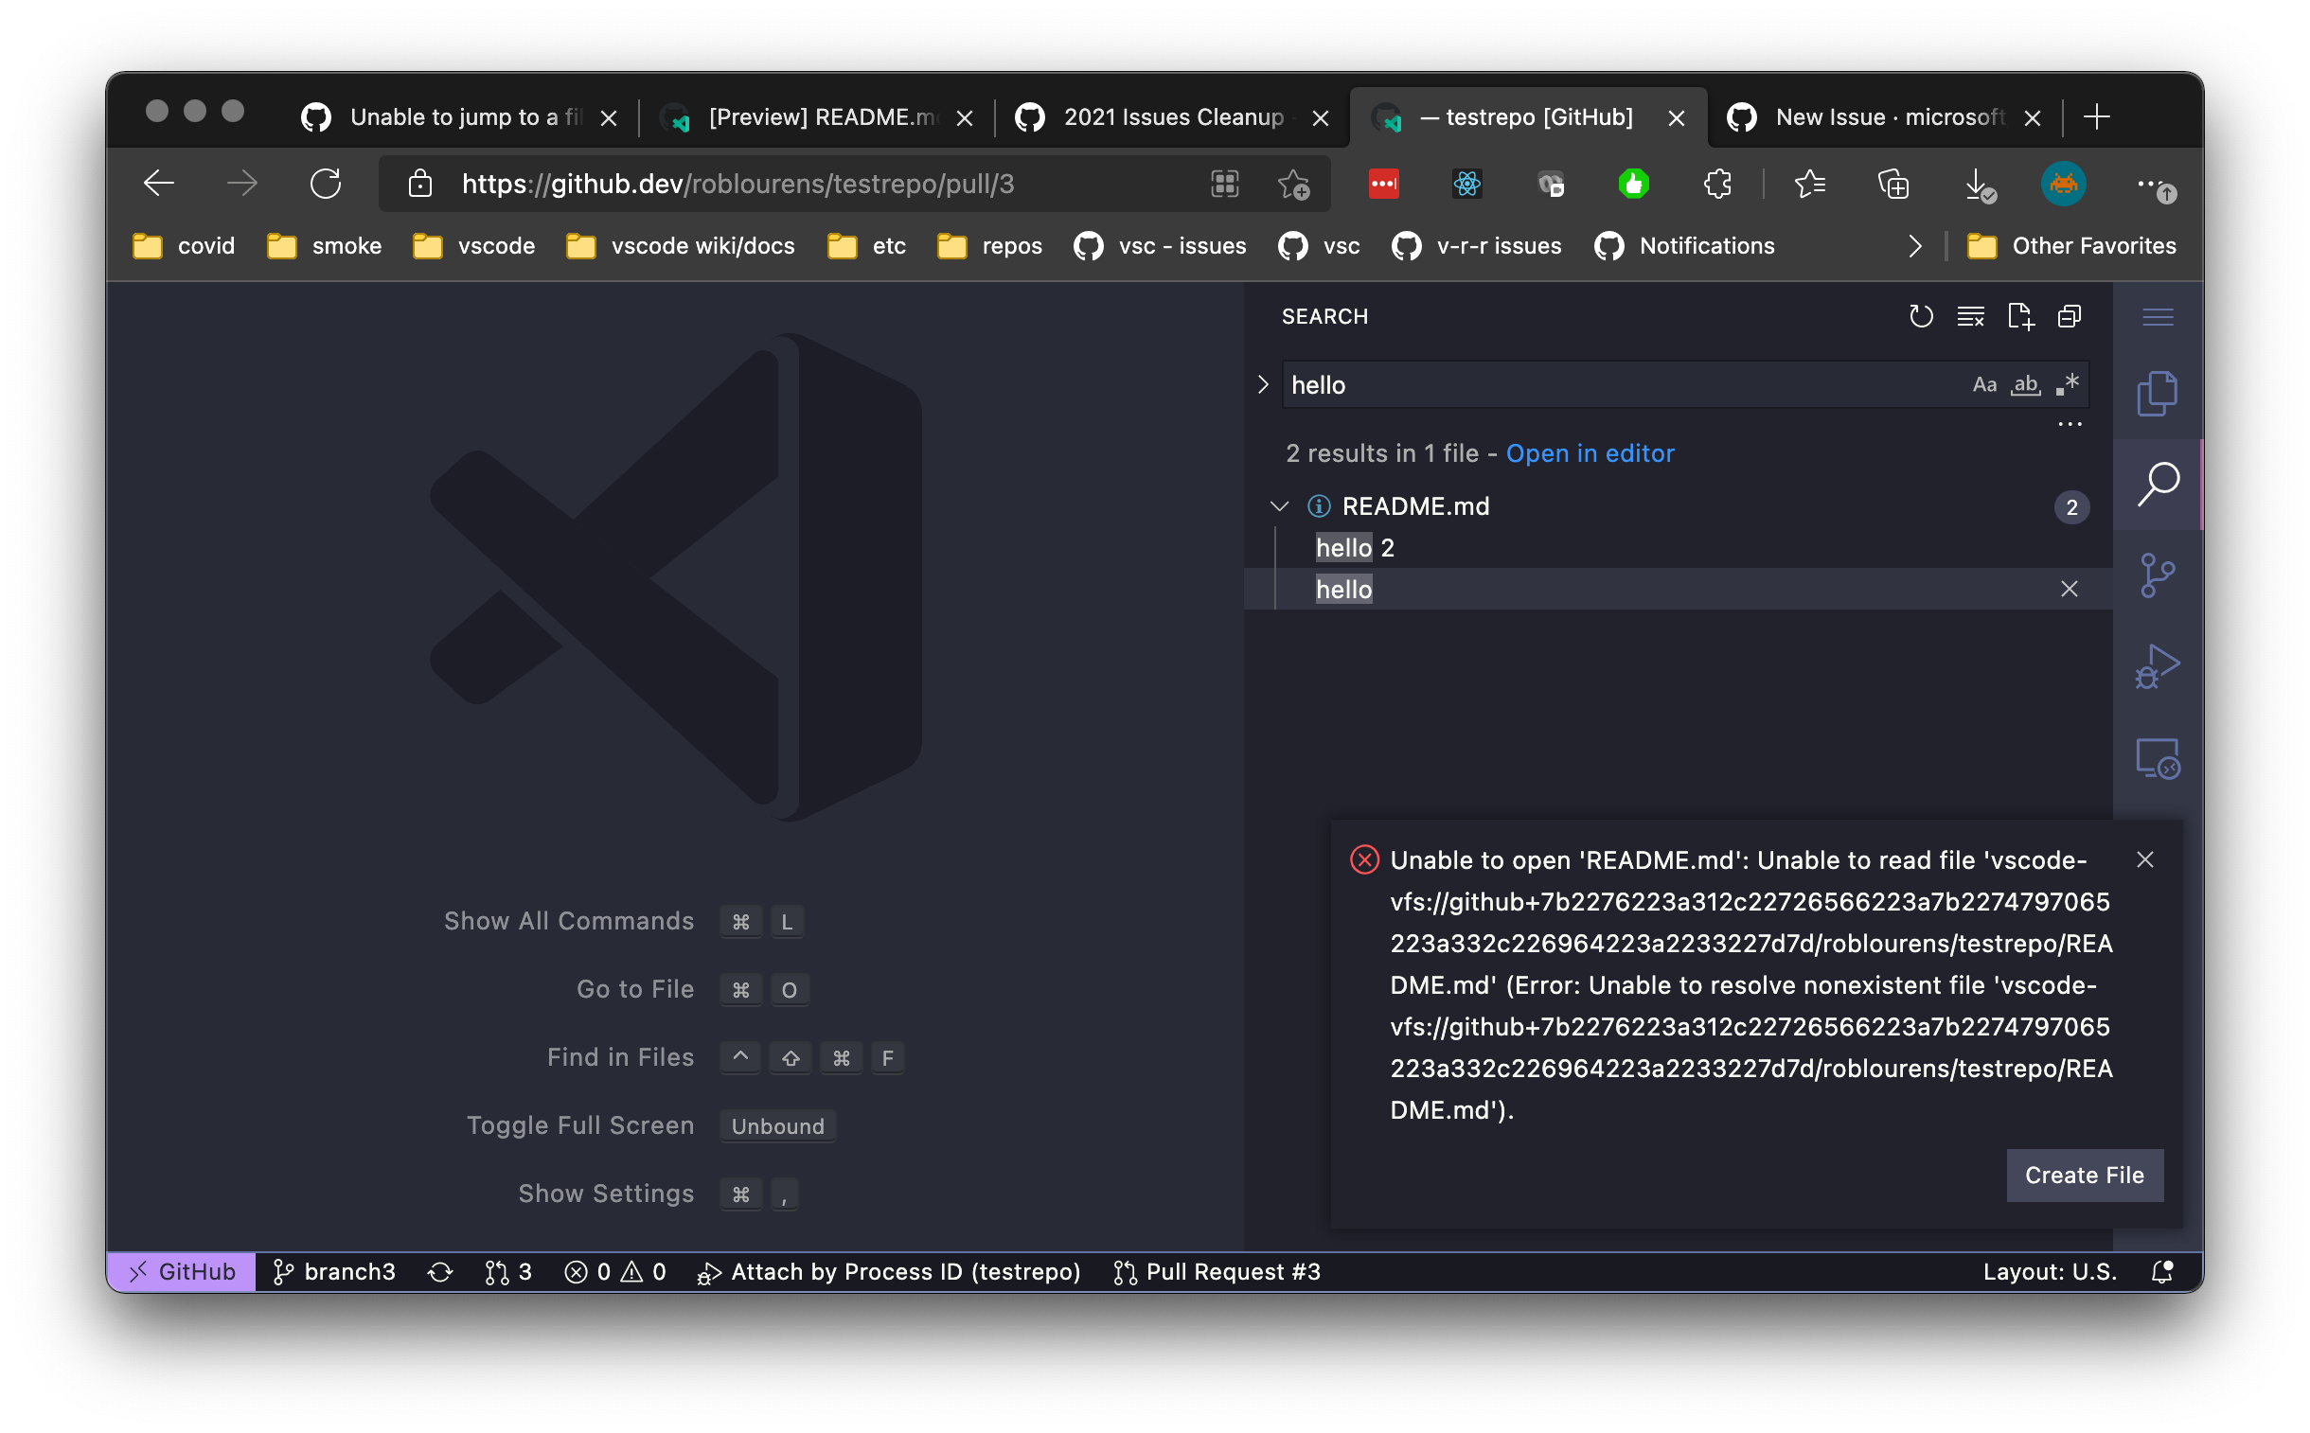2310x1433 pixels.
Task: Open browser downloads
Action: tap(1981, 184)
